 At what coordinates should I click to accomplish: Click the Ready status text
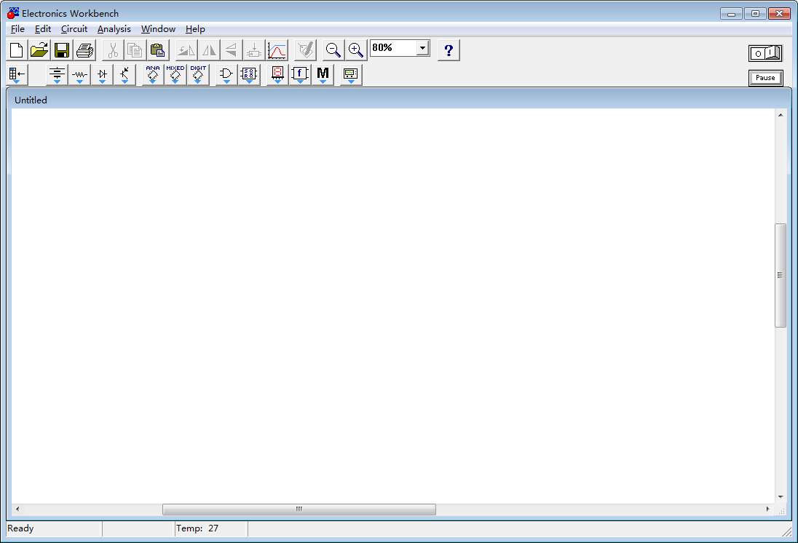(20, 528)
